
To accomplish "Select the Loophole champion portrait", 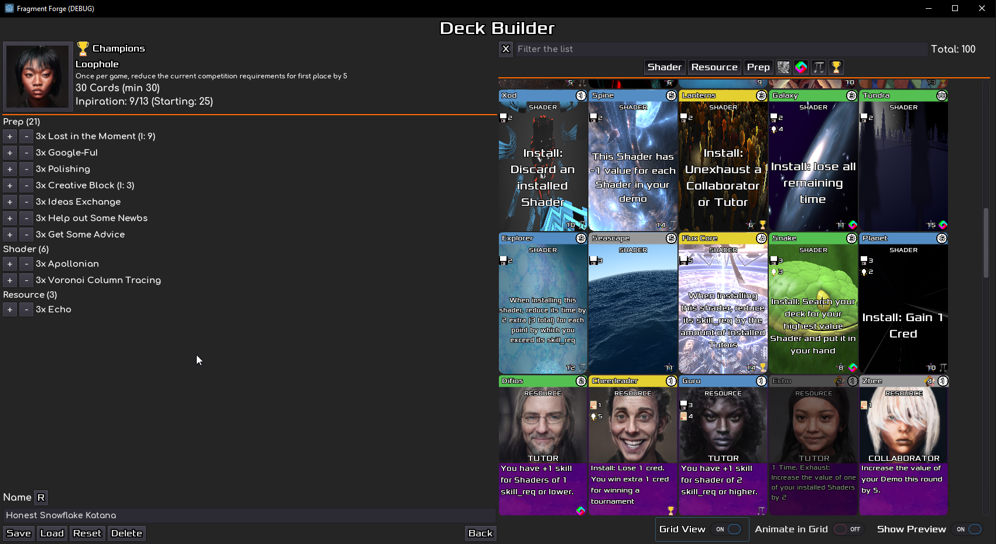I will [x=37, y=76].
